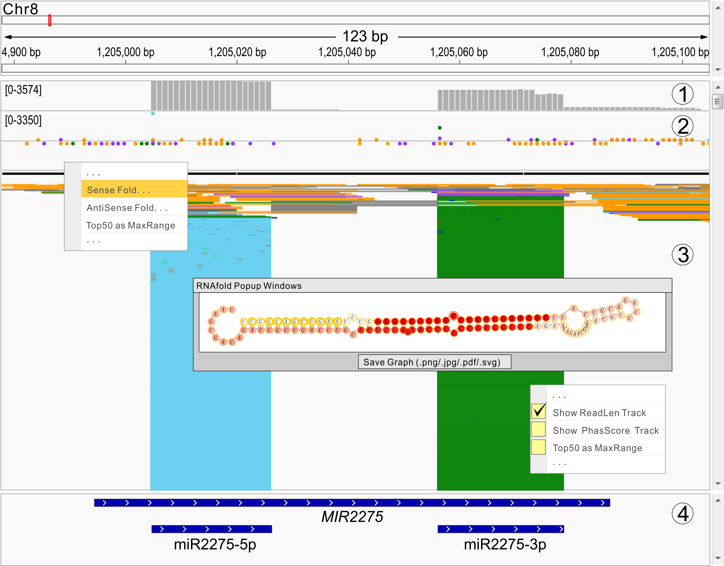This screenshot has width=724, height=566.
Task: Check Top50 as MaxRange checkbox in lower menu
Action: 538,447
